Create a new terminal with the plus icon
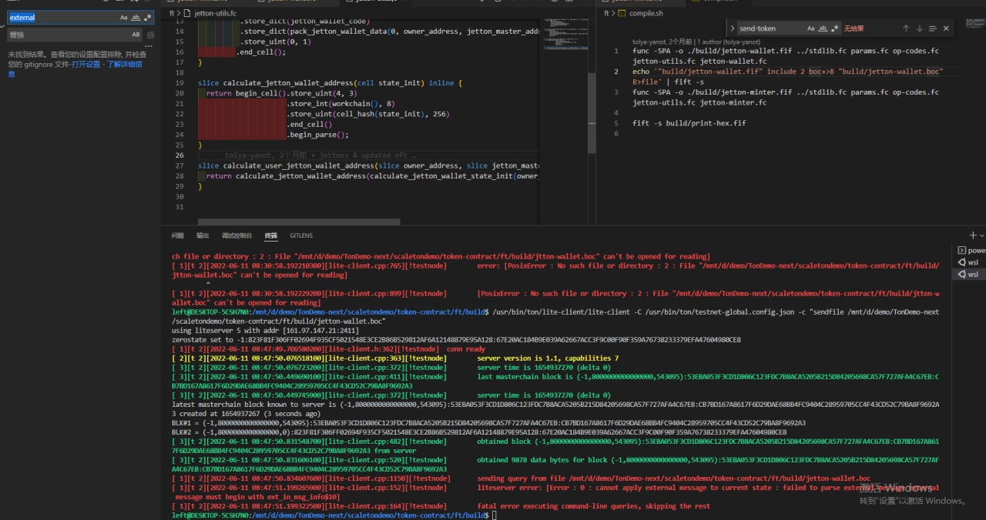Screen dimensions: 986x520 point(973,235)
